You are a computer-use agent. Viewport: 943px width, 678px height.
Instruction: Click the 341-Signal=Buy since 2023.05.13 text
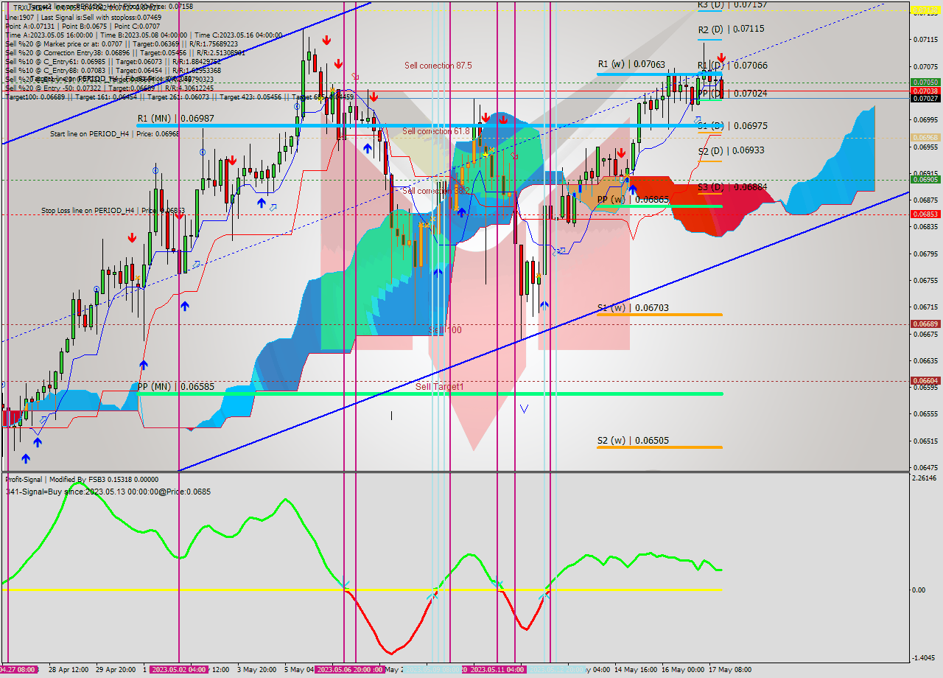(108, 492)
